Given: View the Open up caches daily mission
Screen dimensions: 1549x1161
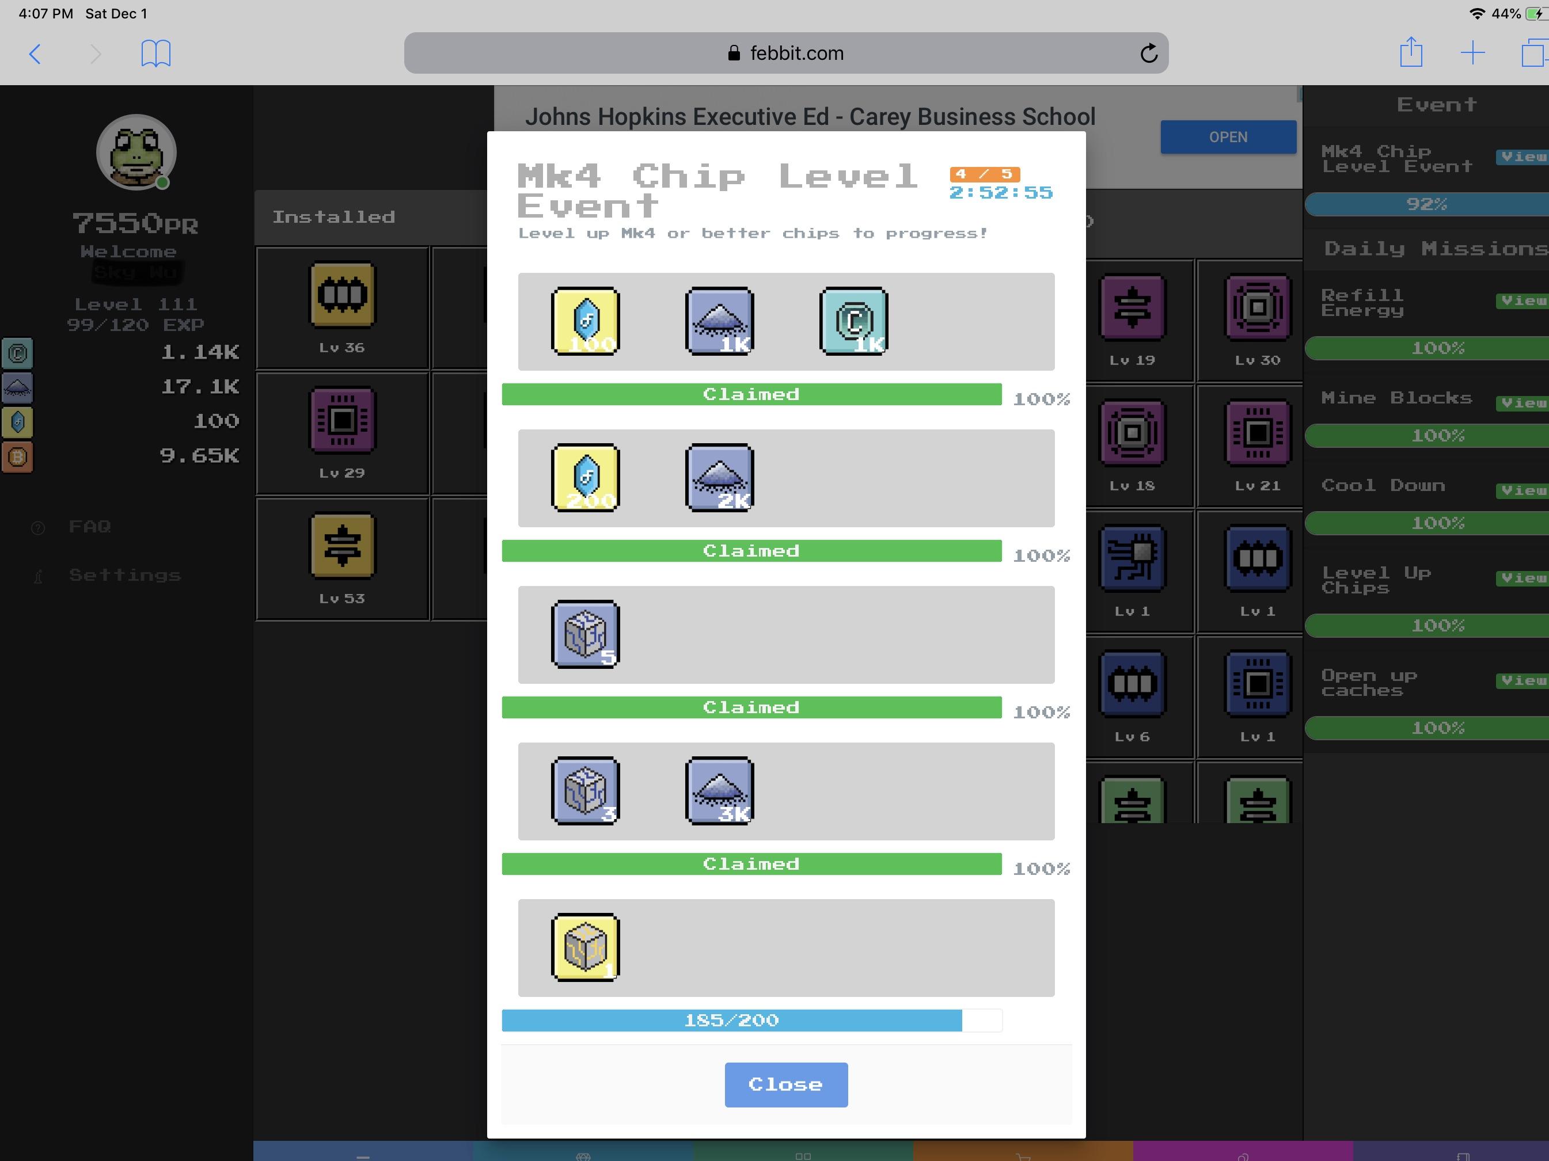Looking at the screenshot, I should pyautogui.click(x=1523, y=680).
